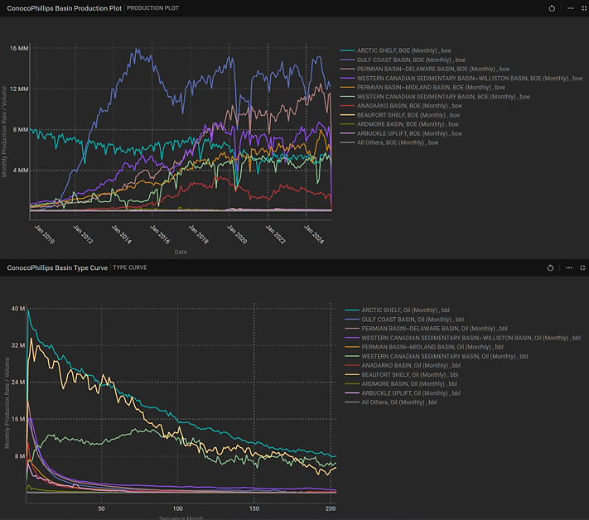This screenshot has height=520, width=589.
Task: Toggle WILLISTON BASIN, BOE legend entry
Action: pos(461,79)
